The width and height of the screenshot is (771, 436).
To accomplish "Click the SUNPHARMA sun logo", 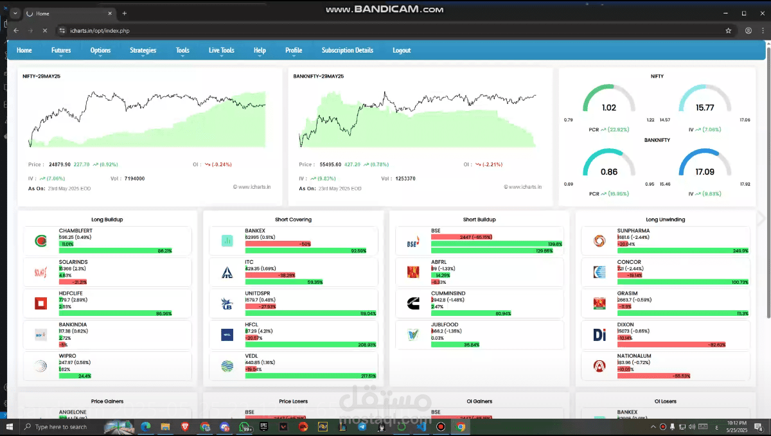I will (x=599, y=241).
